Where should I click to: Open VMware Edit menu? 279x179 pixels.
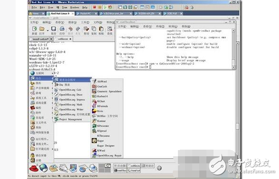(42, 8)
